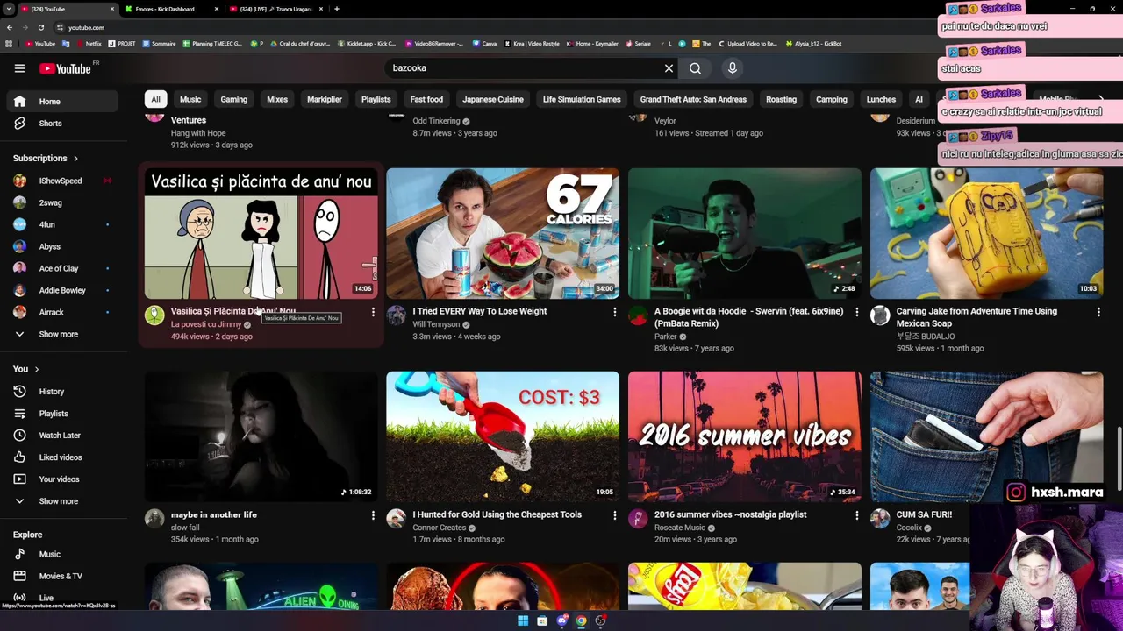Screen dimensions: 1123x631
Task: Open a new browser tab with plus
Action: click(x=337, y=9)
